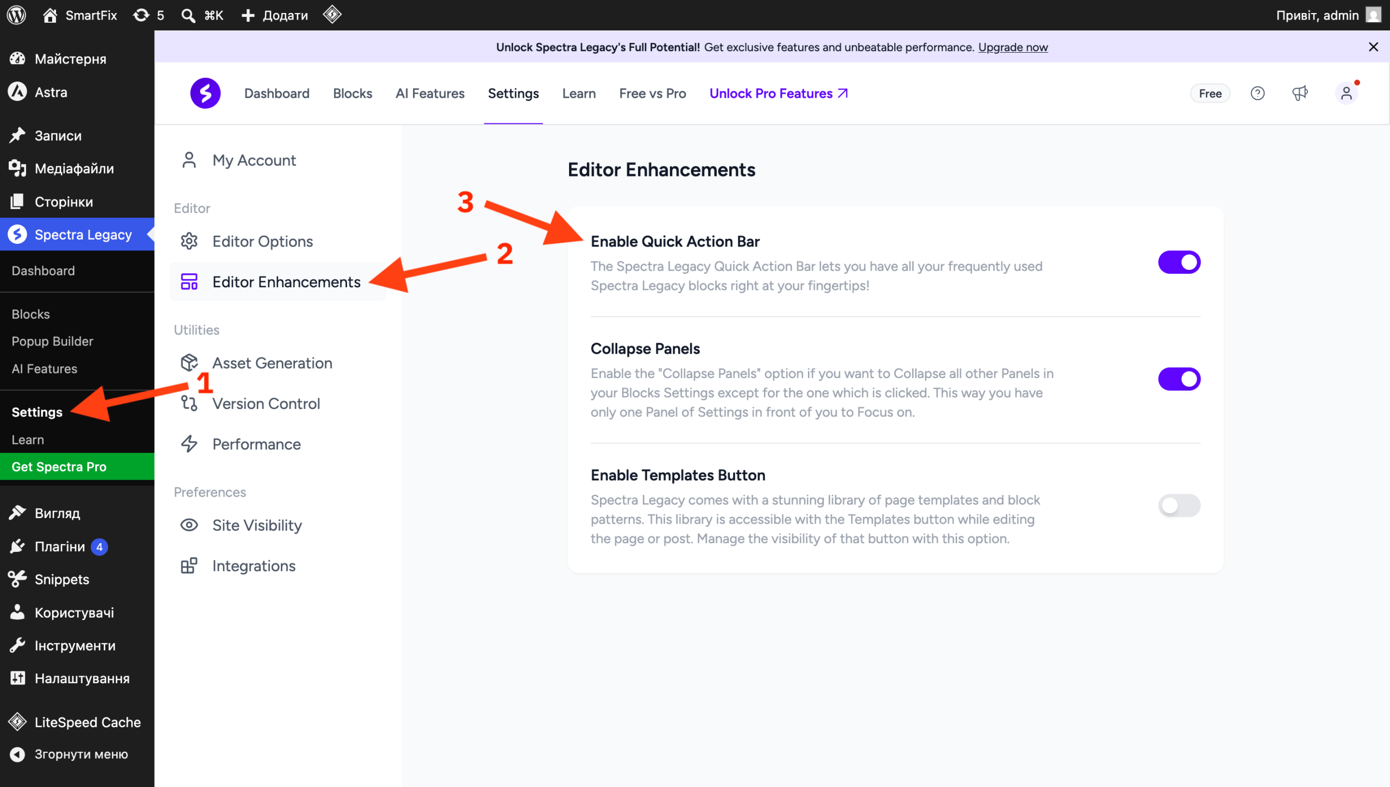View the 5 pending updates

[149, 15]
